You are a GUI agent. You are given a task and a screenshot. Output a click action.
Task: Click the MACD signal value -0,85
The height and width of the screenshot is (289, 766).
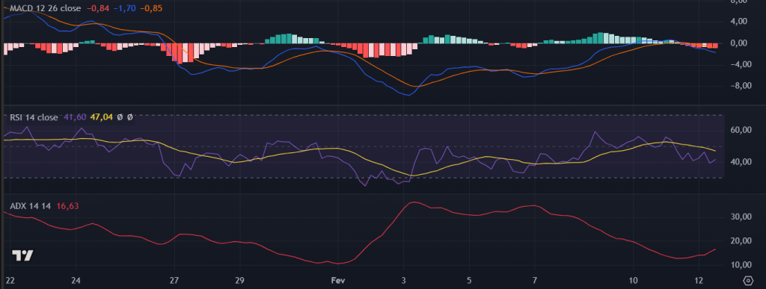[x=151, y=8]
